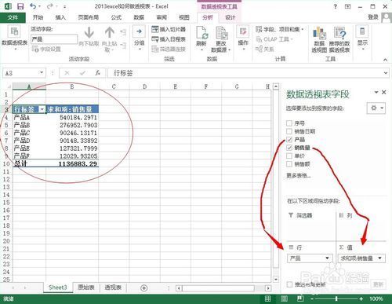
Task: Click zoom out minus button
Action: [x=312, y=299]
